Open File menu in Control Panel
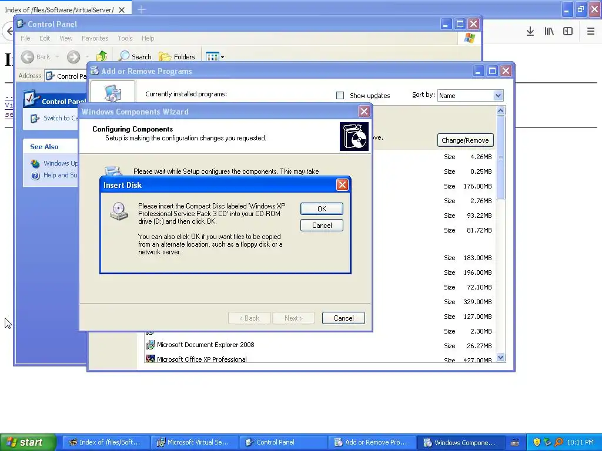The height and width of the screenshot is (451, 602). click(25, 38)
